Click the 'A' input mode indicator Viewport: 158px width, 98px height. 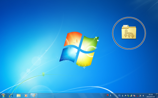pos(111,95)
